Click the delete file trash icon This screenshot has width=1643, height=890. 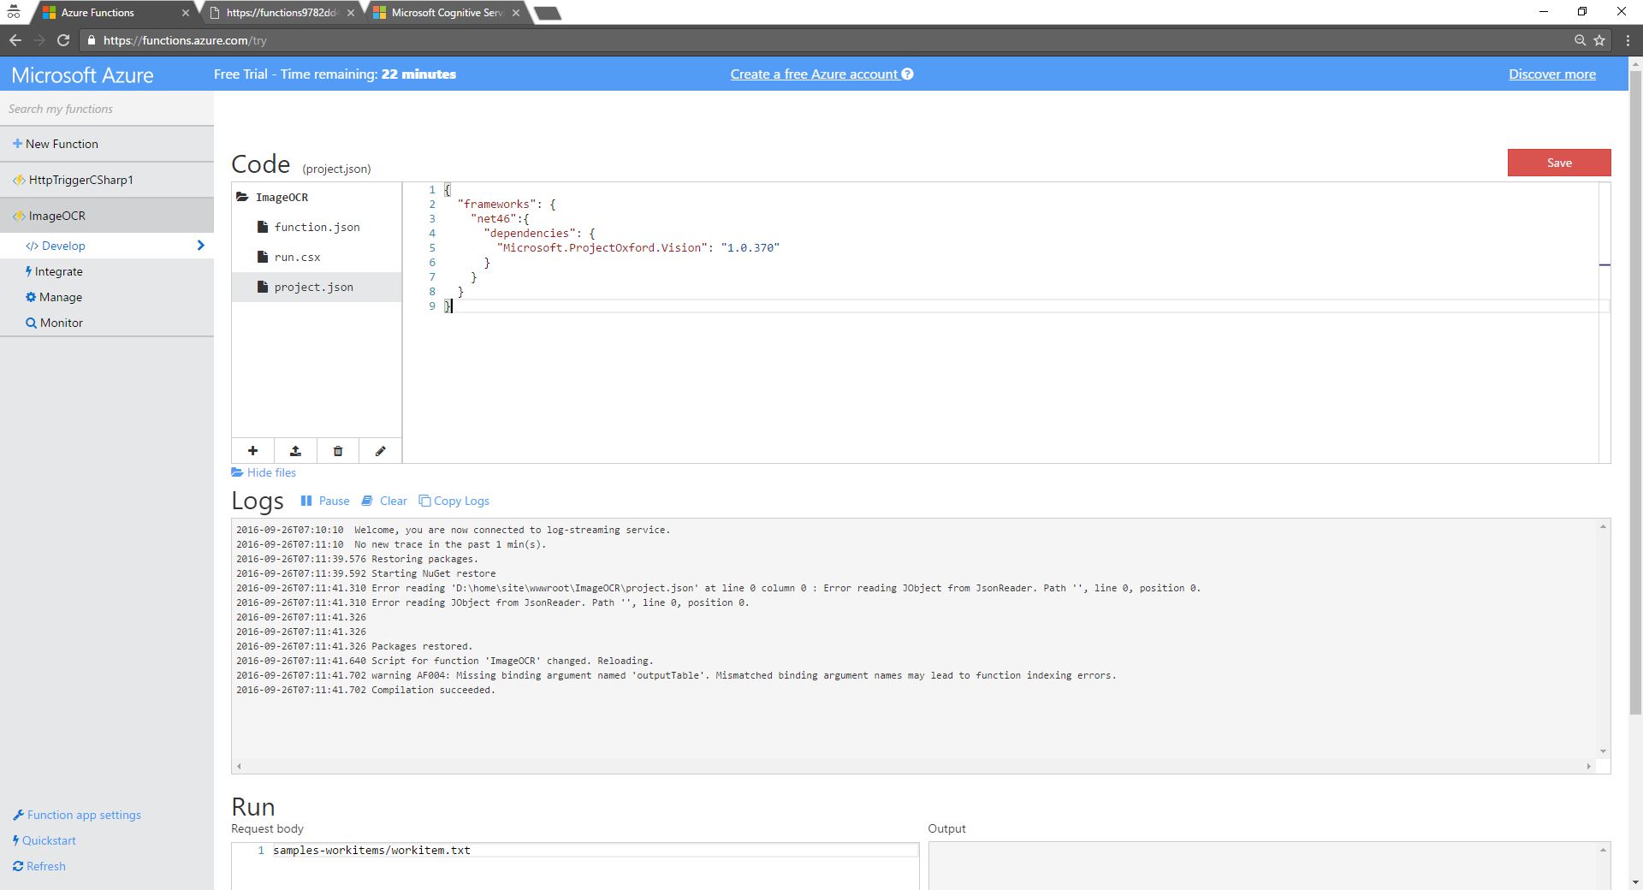point(338,451)
